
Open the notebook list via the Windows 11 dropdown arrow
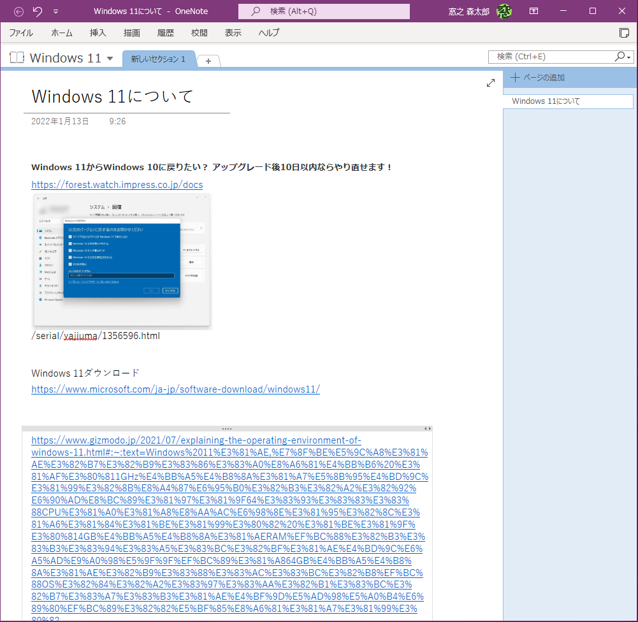click(x=110, y=58)
